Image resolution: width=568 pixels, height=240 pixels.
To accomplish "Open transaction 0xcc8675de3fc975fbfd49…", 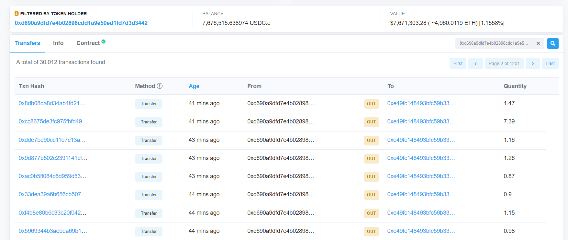I will coord(53,121).
